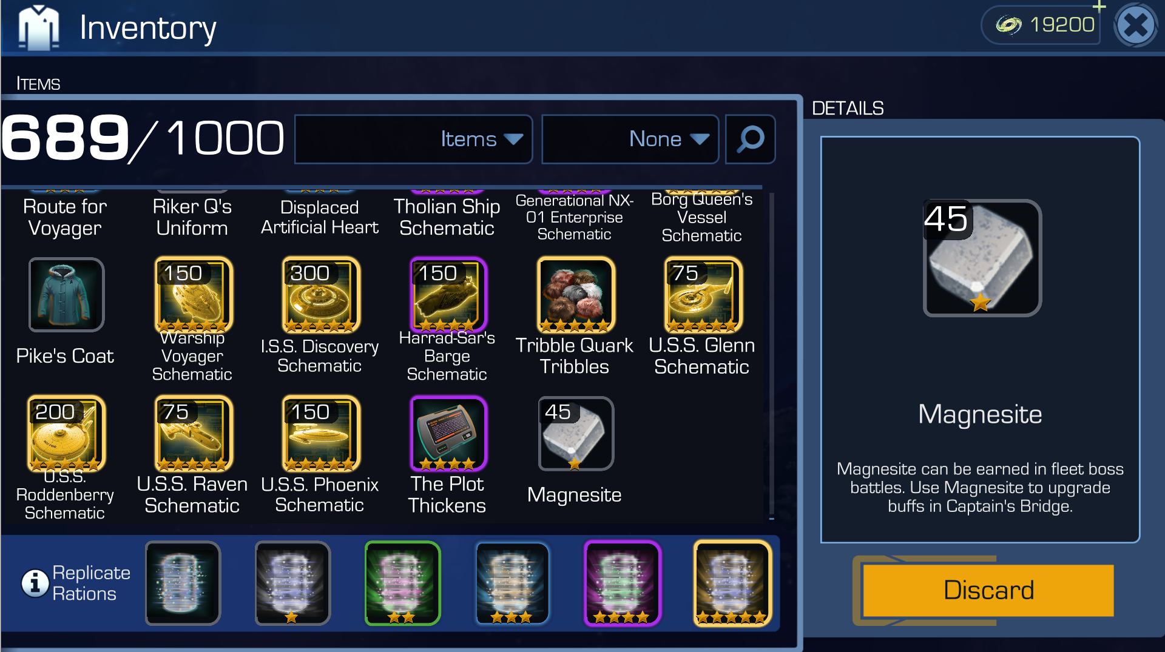Open the None sort dropdown
This screenshot has height=652, width=1165.
[630, 139]
